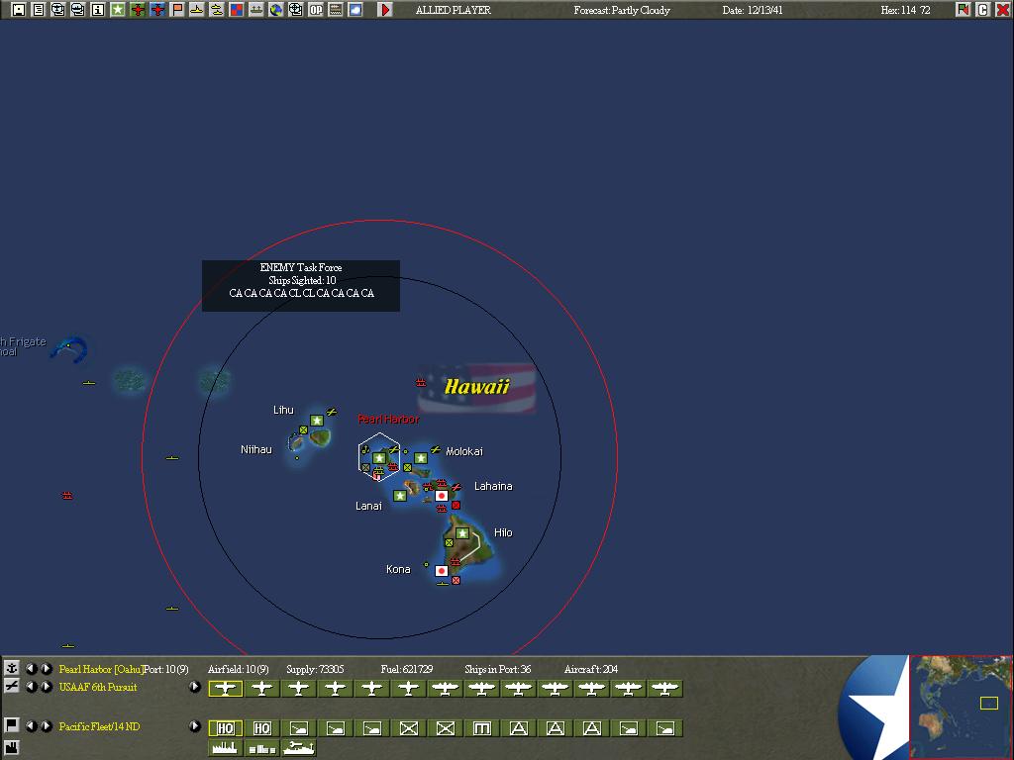Select the highlighted HQ unit icon
This screenshot has width=1014, height=760.
point(225,728)
